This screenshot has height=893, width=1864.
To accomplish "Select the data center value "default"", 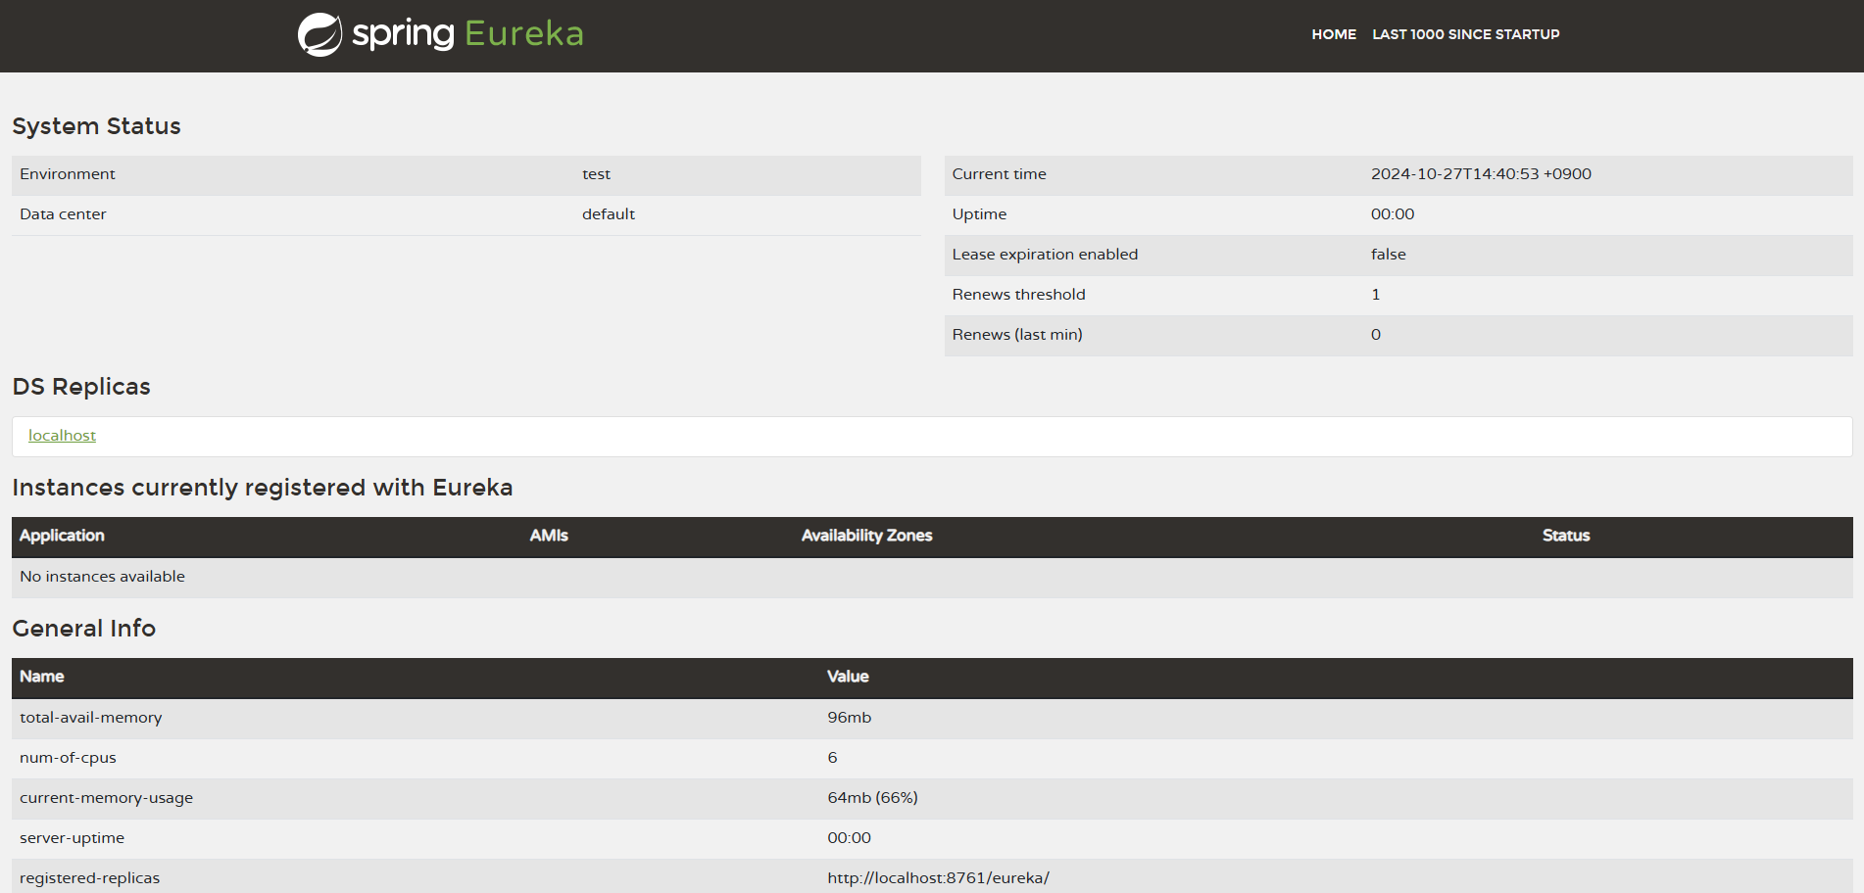I will point(609,214).
